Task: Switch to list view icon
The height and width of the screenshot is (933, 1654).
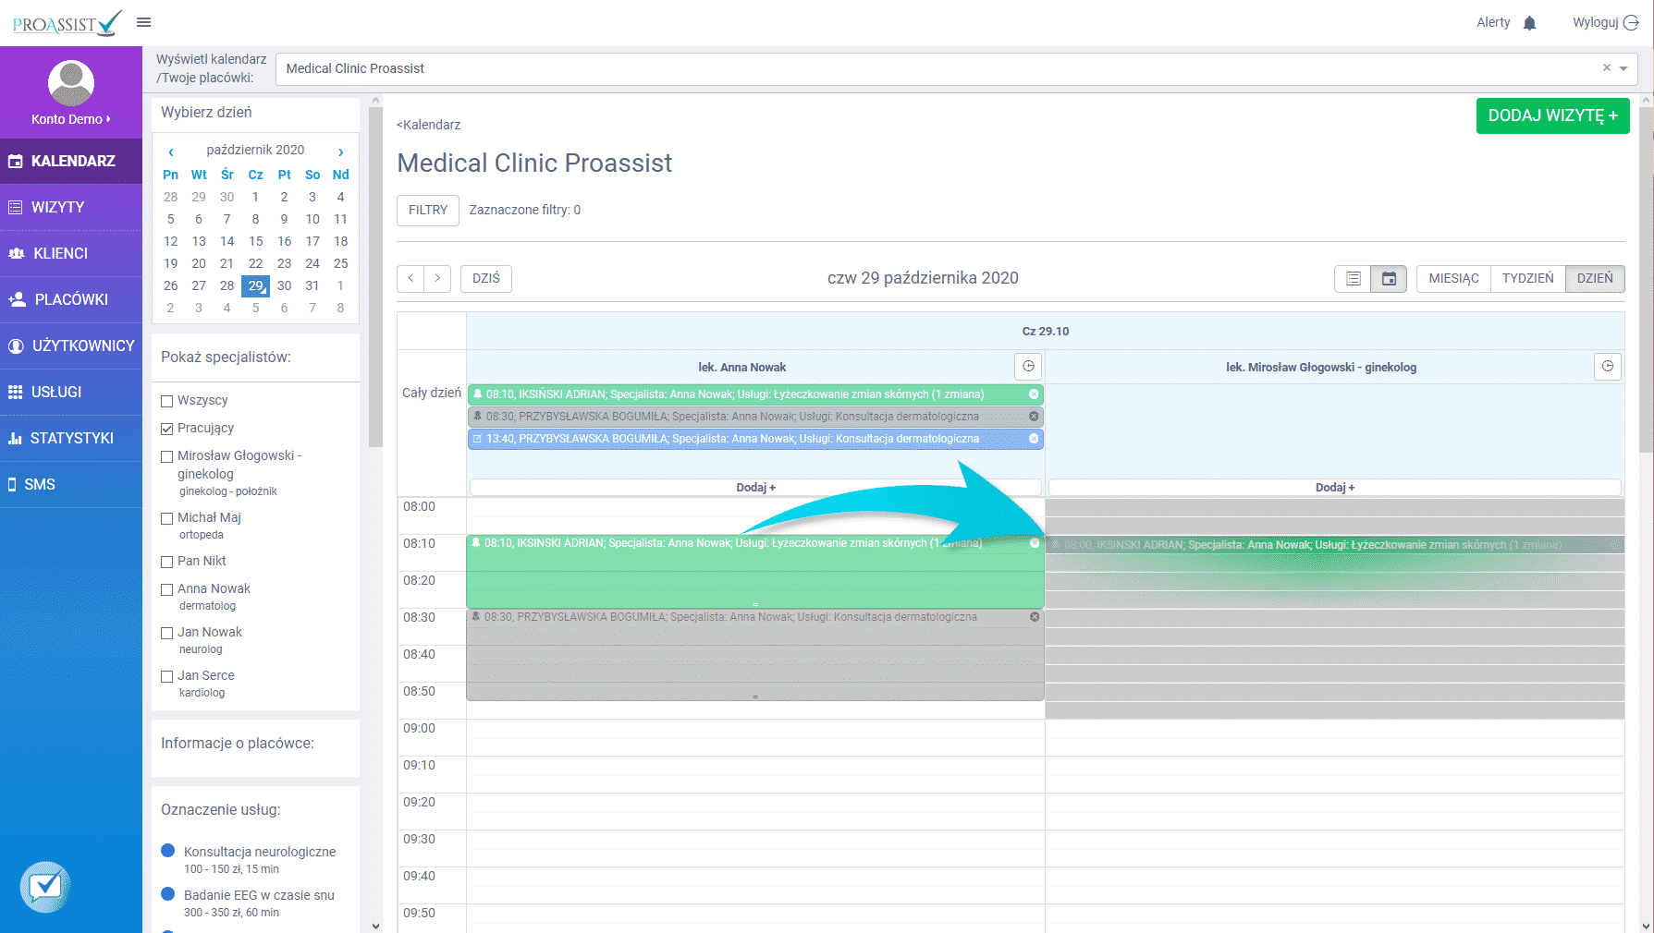Action: pos(1353,278)
